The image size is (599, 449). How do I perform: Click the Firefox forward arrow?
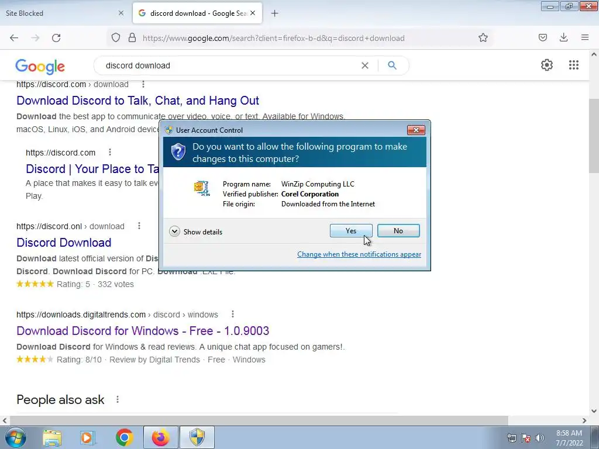tap(35, 38)
